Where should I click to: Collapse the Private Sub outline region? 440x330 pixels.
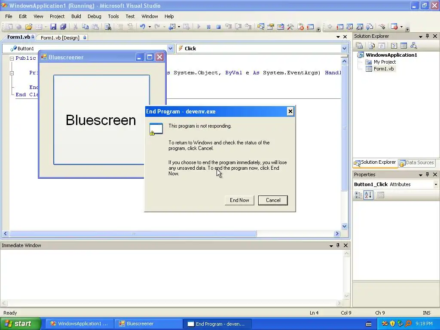click(x=12, y=73)
